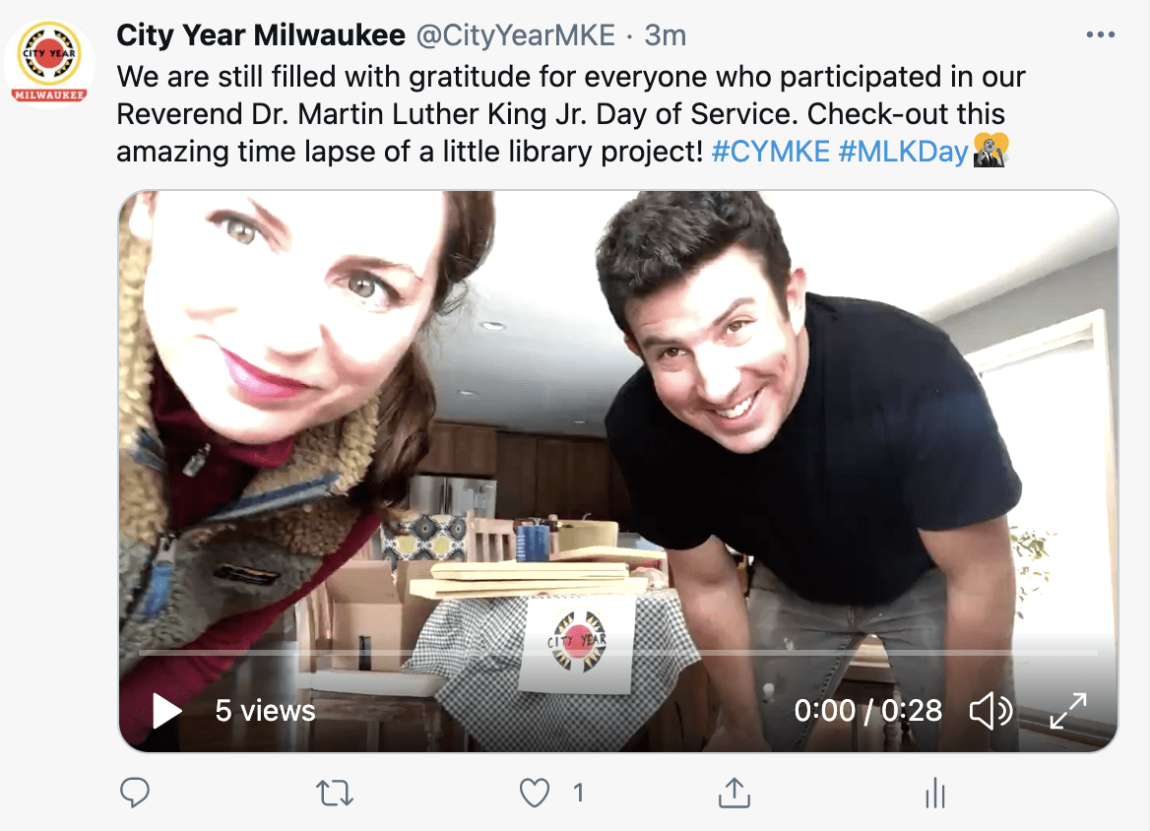Open the share tweet upload icon
The image size is (1150, 831).
[735, 793]
